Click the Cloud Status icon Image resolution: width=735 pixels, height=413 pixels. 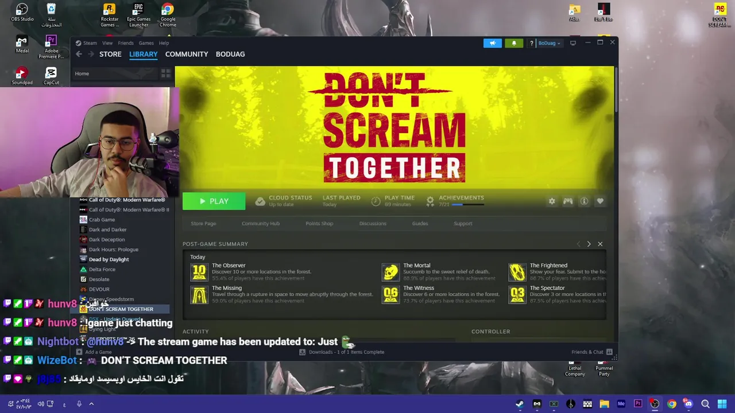click(x=260, y=201)
